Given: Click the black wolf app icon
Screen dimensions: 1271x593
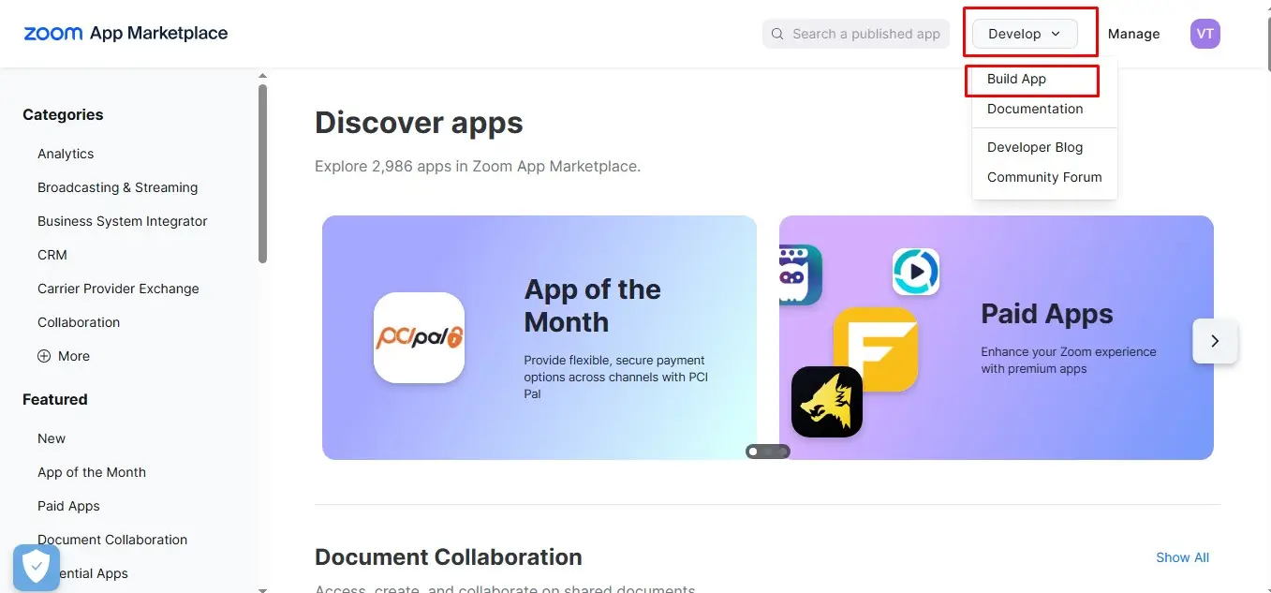Looking at the screenshot, I should point(826,402).
